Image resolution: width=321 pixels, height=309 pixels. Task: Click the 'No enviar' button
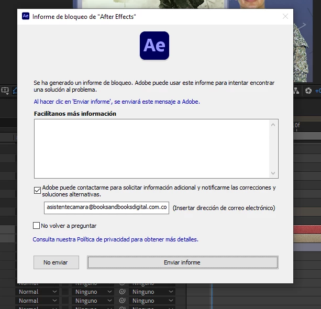click(57, 262)
